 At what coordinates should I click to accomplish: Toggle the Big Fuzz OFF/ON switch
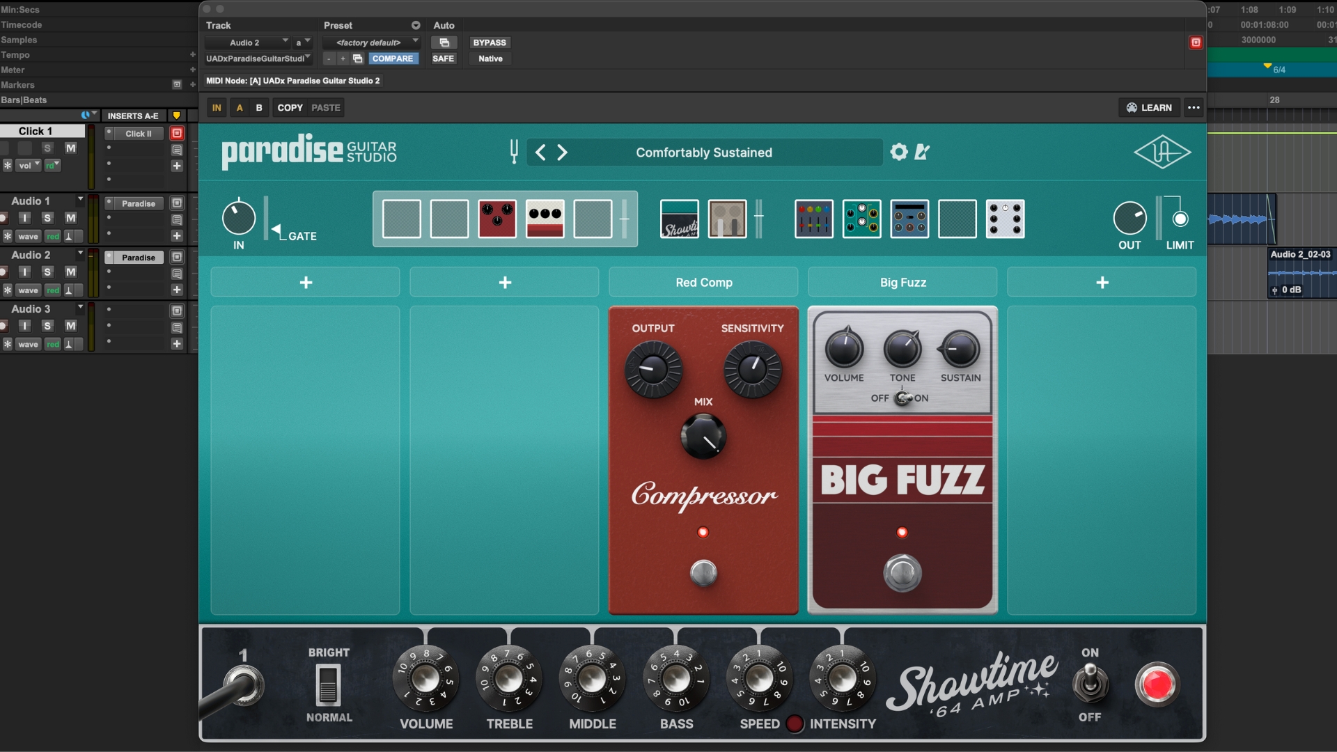click(902, 398)
